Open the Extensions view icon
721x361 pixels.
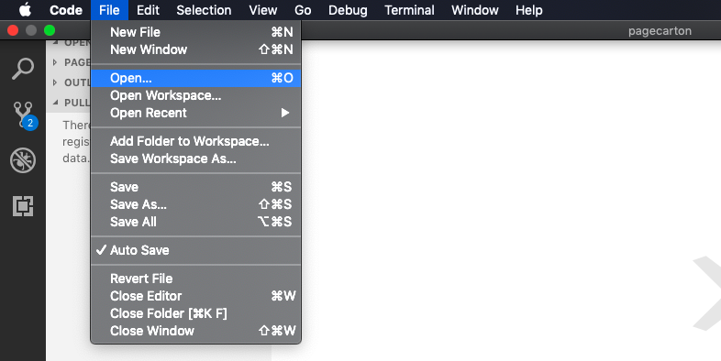[x=23, y=205]
